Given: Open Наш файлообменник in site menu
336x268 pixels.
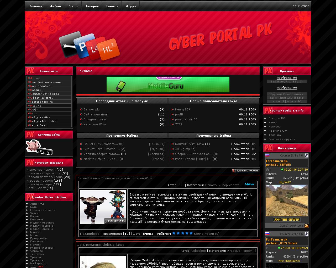Looking at the screenshot, I should (x=46, y=82).
